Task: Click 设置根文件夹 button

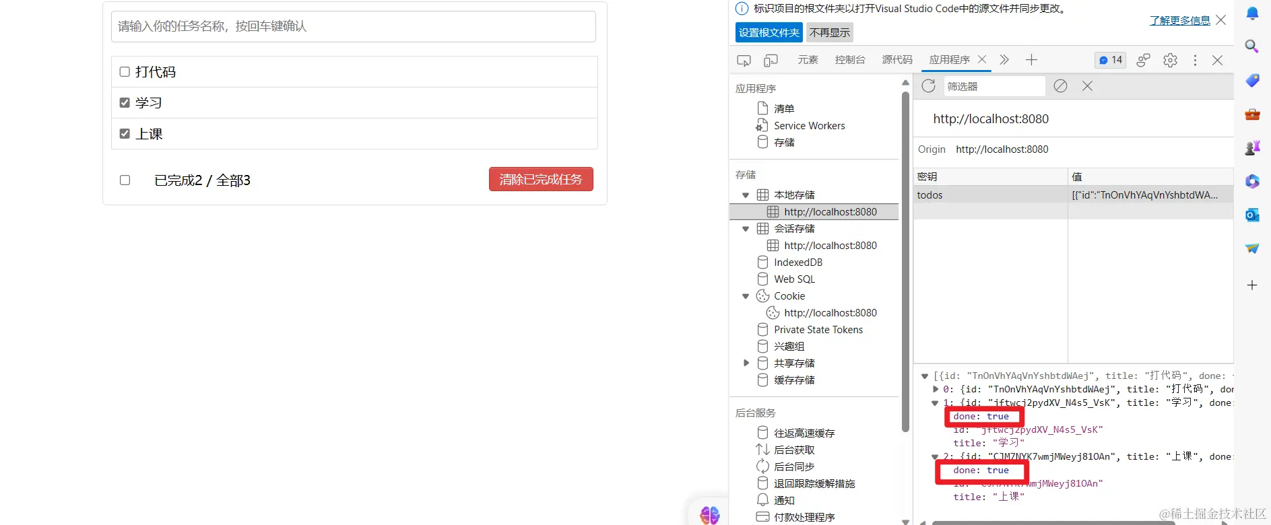Action: coord(769,32)
